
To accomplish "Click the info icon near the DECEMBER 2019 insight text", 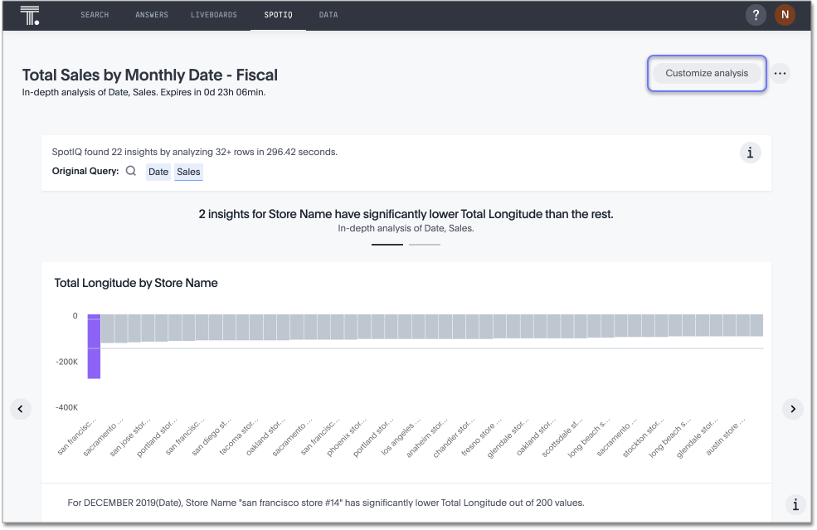I will tap(795, 504).
